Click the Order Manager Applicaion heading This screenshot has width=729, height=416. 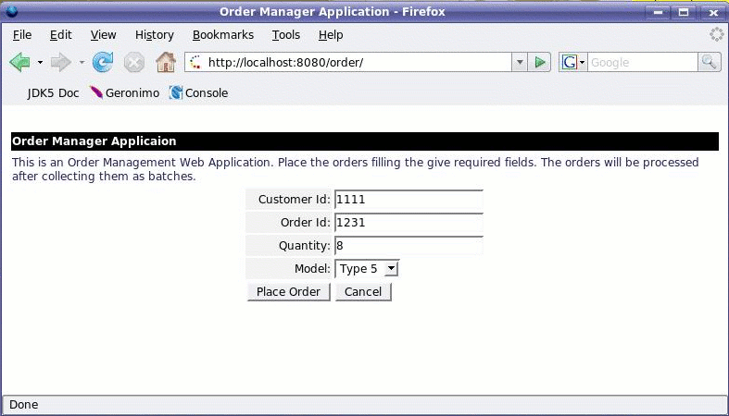click(94, 141)
